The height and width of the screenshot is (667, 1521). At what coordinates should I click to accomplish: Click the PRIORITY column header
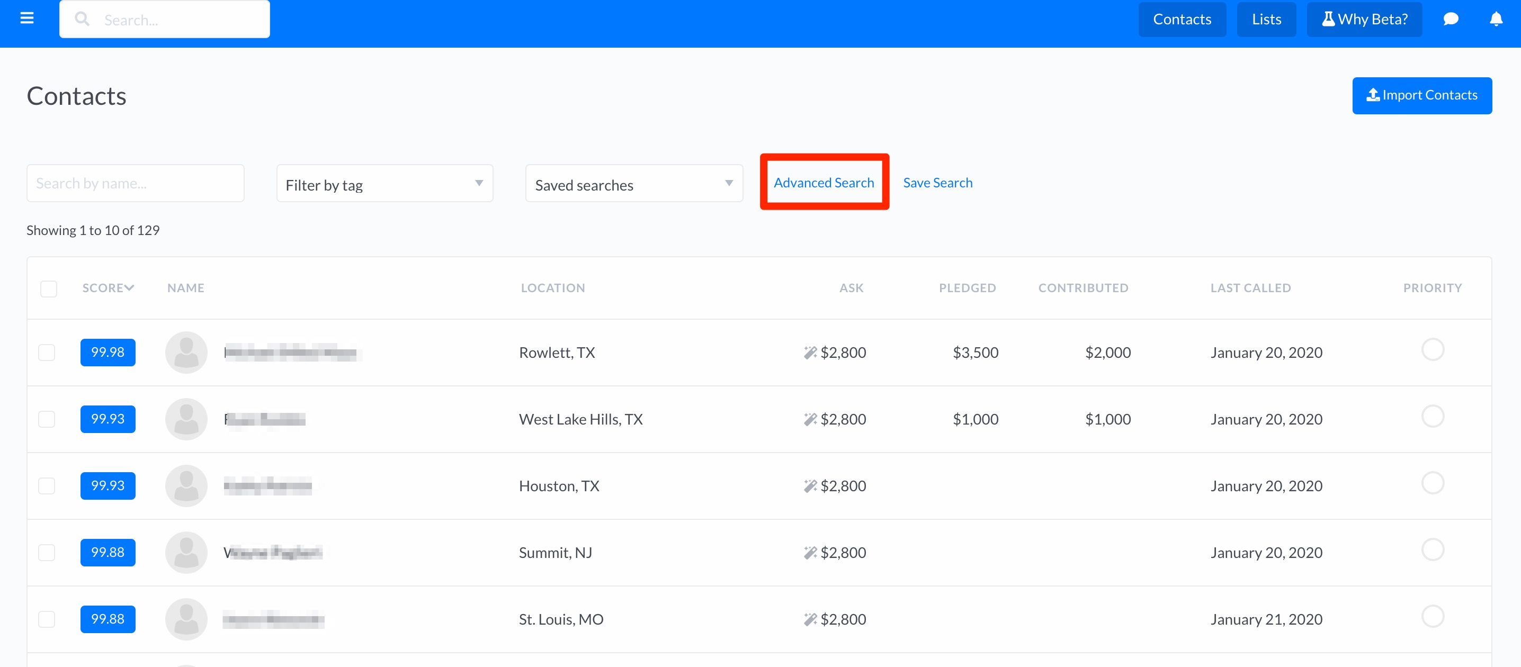tap(1433, 288)
